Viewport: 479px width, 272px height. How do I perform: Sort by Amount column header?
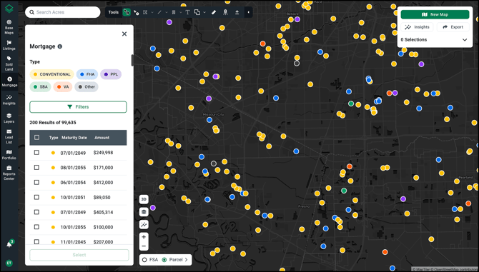coord(102,138)
